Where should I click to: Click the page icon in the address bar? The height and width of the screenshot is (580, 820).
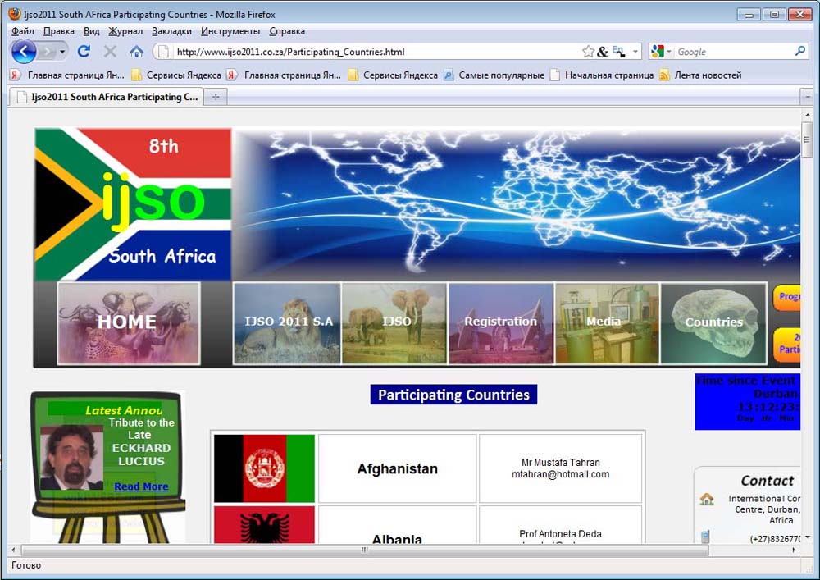164,51
